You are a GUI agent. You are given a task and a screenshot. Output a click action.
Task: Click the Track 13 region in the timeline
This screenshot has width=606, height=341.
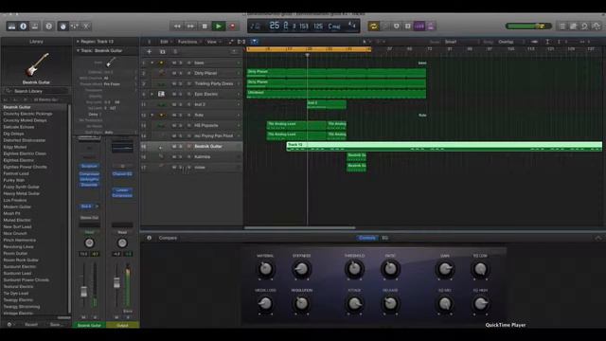click(x=444, y=146)
